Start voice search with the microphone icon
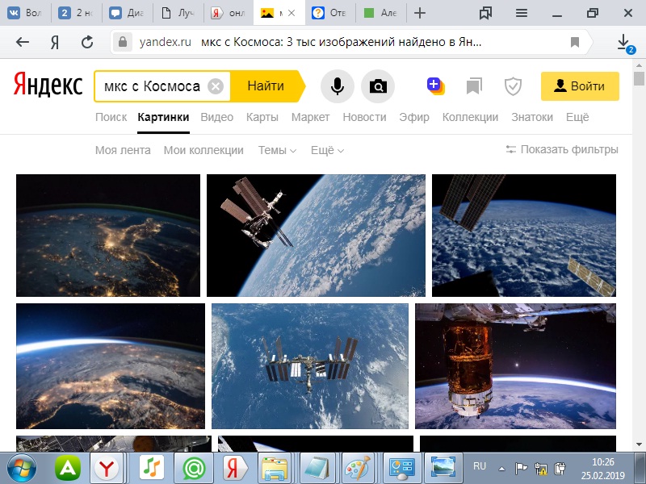Screen dimensions: 646x484 (x=337, y=86)
